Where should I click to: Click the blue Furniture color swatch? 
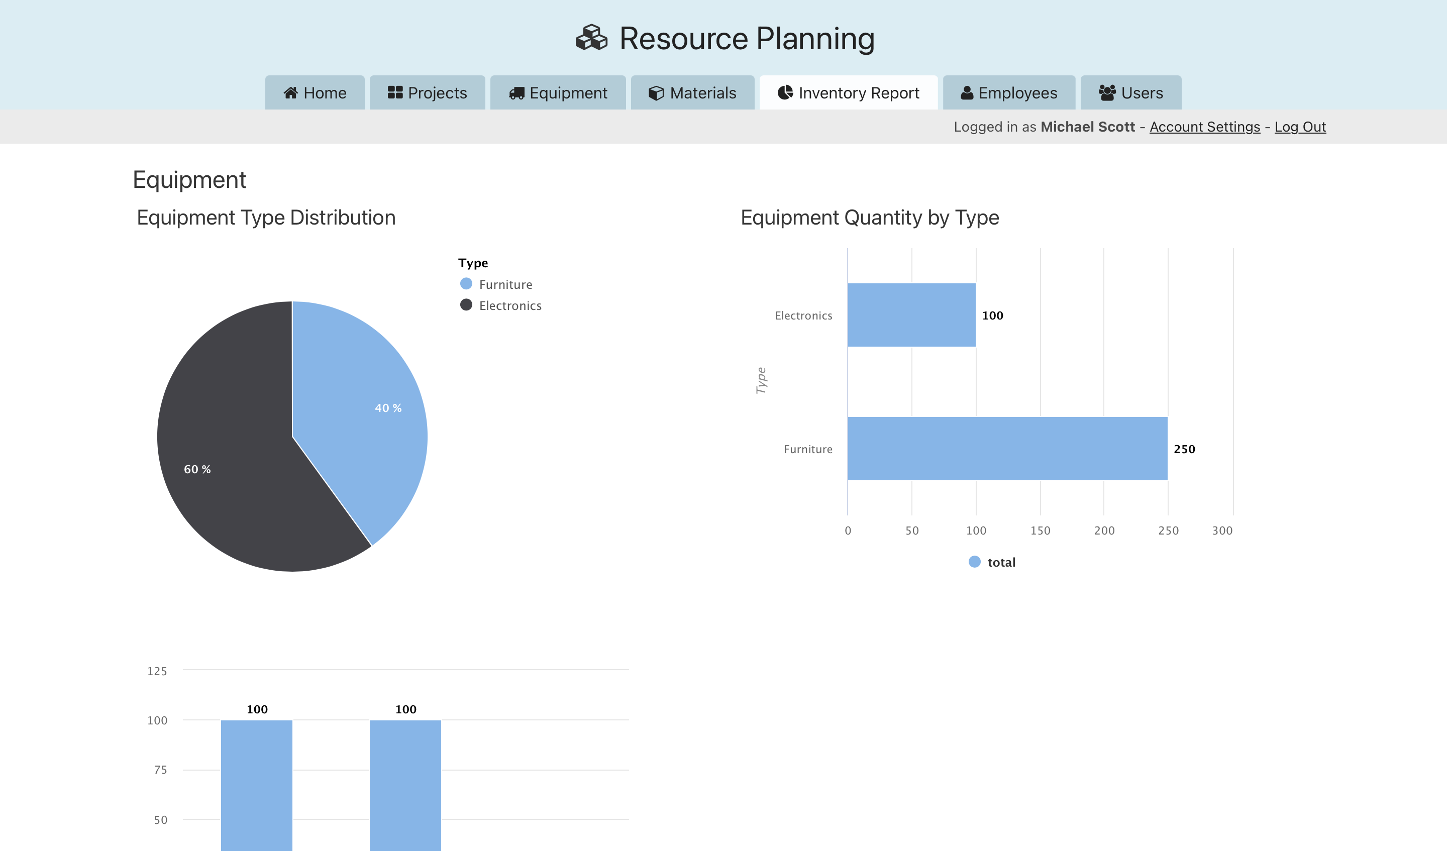click(466, 283)
